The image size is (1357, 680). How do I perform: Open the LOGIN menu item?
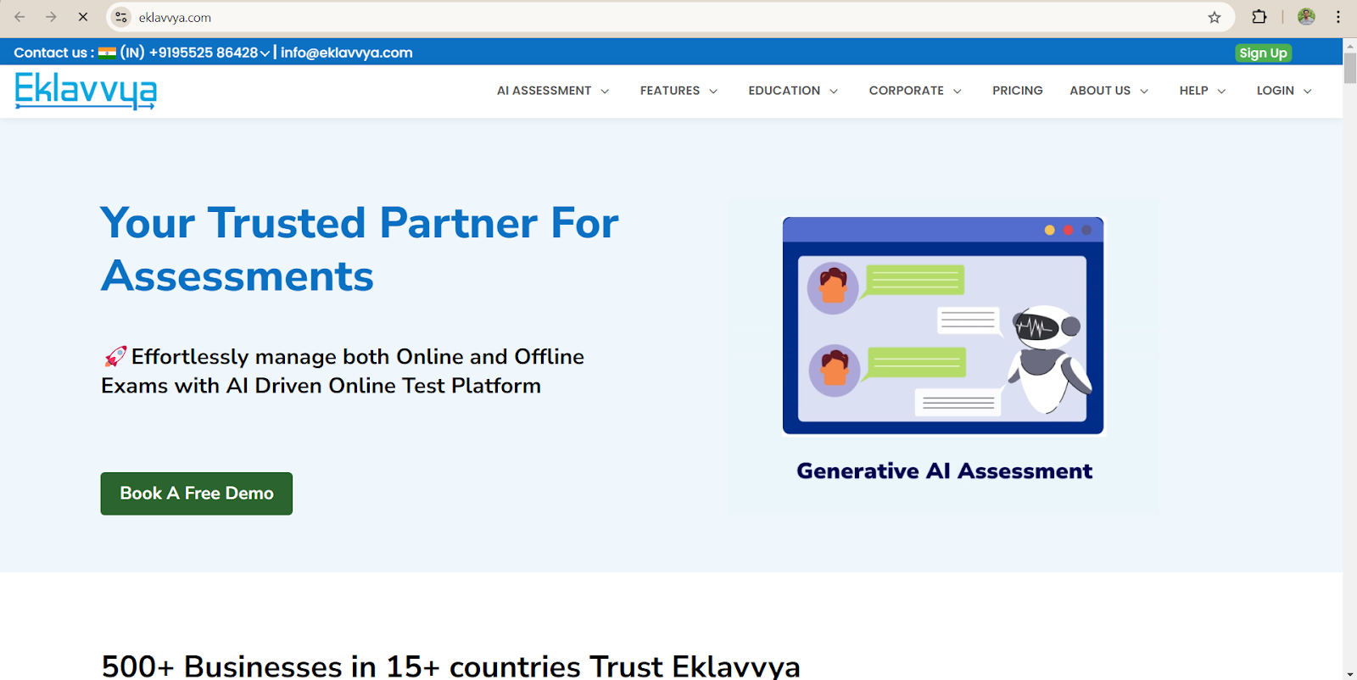click(x=1276, y=91)
